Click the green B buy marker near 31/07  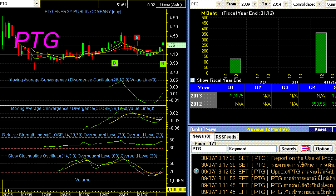pyautogui.click(x=163, y=64)
